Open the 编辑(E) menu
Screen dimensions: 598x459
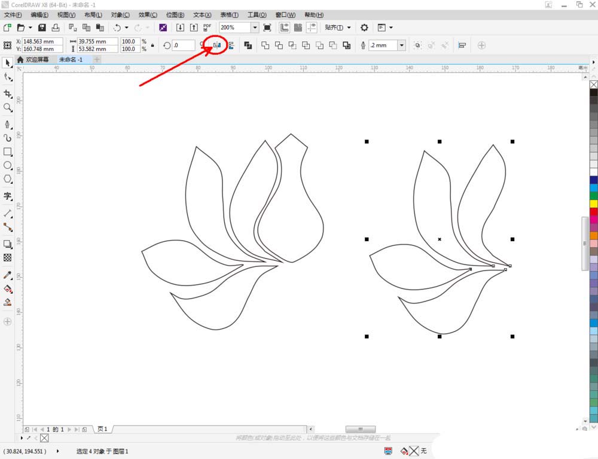point(39,15)
